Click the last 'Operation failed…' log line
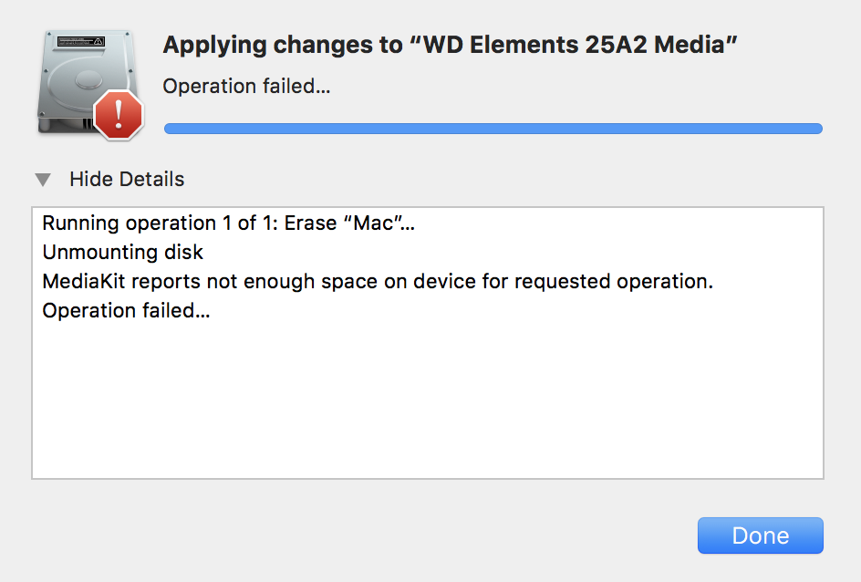 (126, 310)
